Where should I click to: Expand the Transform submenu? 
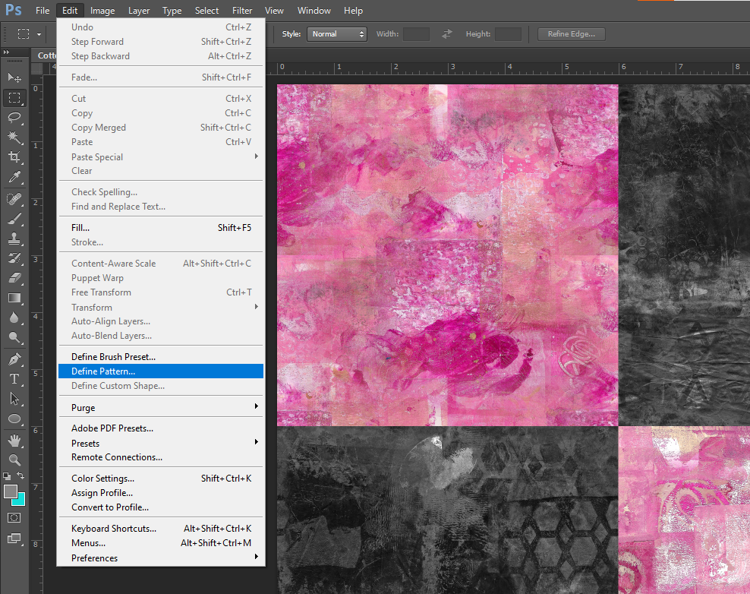pos(161,308)
